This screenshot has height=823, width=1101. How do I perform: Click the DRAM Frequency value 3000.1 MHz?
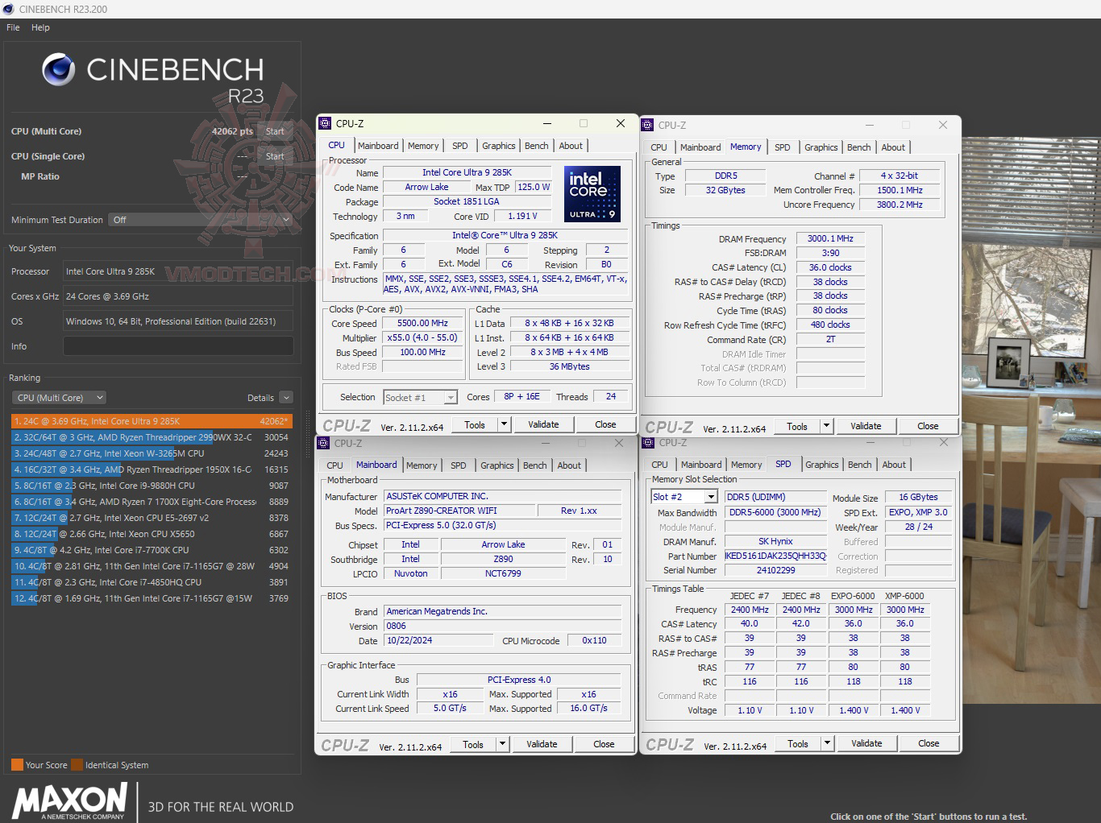[x=830, y=238]
